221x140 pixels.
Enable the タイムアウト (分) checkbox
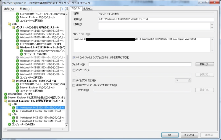point(74,80)
